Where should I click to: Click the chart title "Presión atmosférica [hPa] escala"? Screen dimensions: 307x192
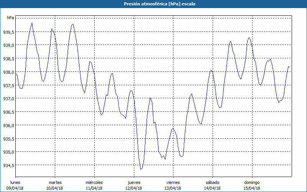[153, 4]
